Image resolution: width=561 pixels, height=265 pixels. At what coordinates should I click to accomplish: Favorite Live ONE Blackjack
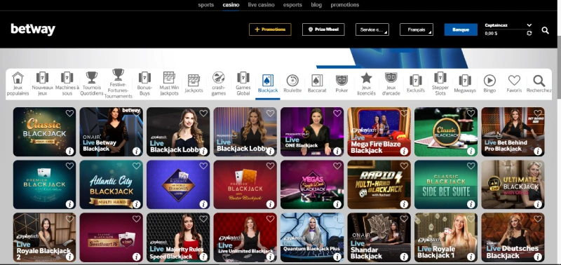[x=337, y=113]
